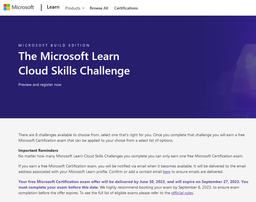256x202 pixels.
Task: Click the Microsoft logo icon
Action: pos(7,7)
